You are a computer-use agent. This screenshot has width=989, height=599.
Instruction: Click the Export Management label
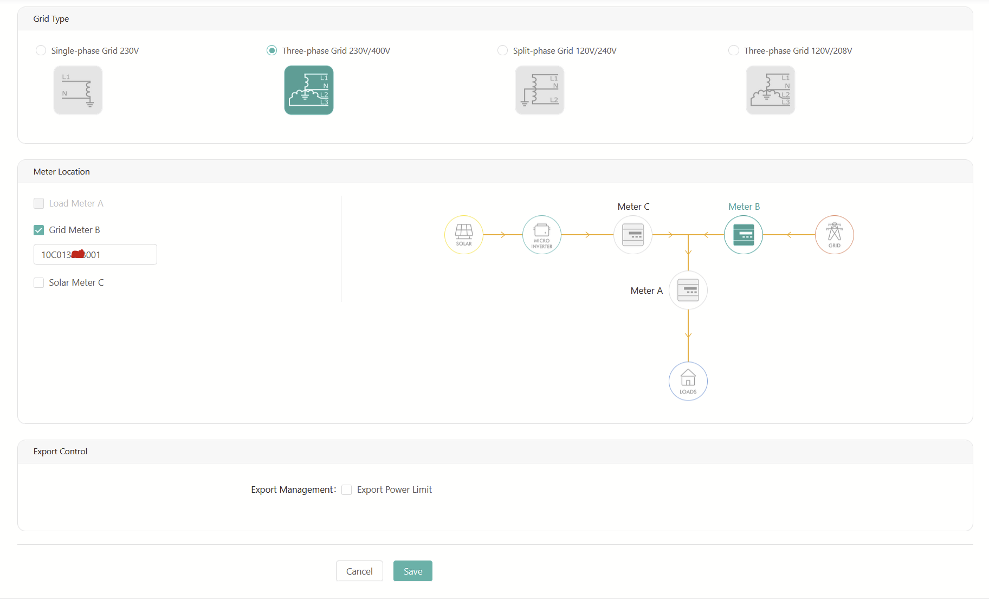(294, 489)
